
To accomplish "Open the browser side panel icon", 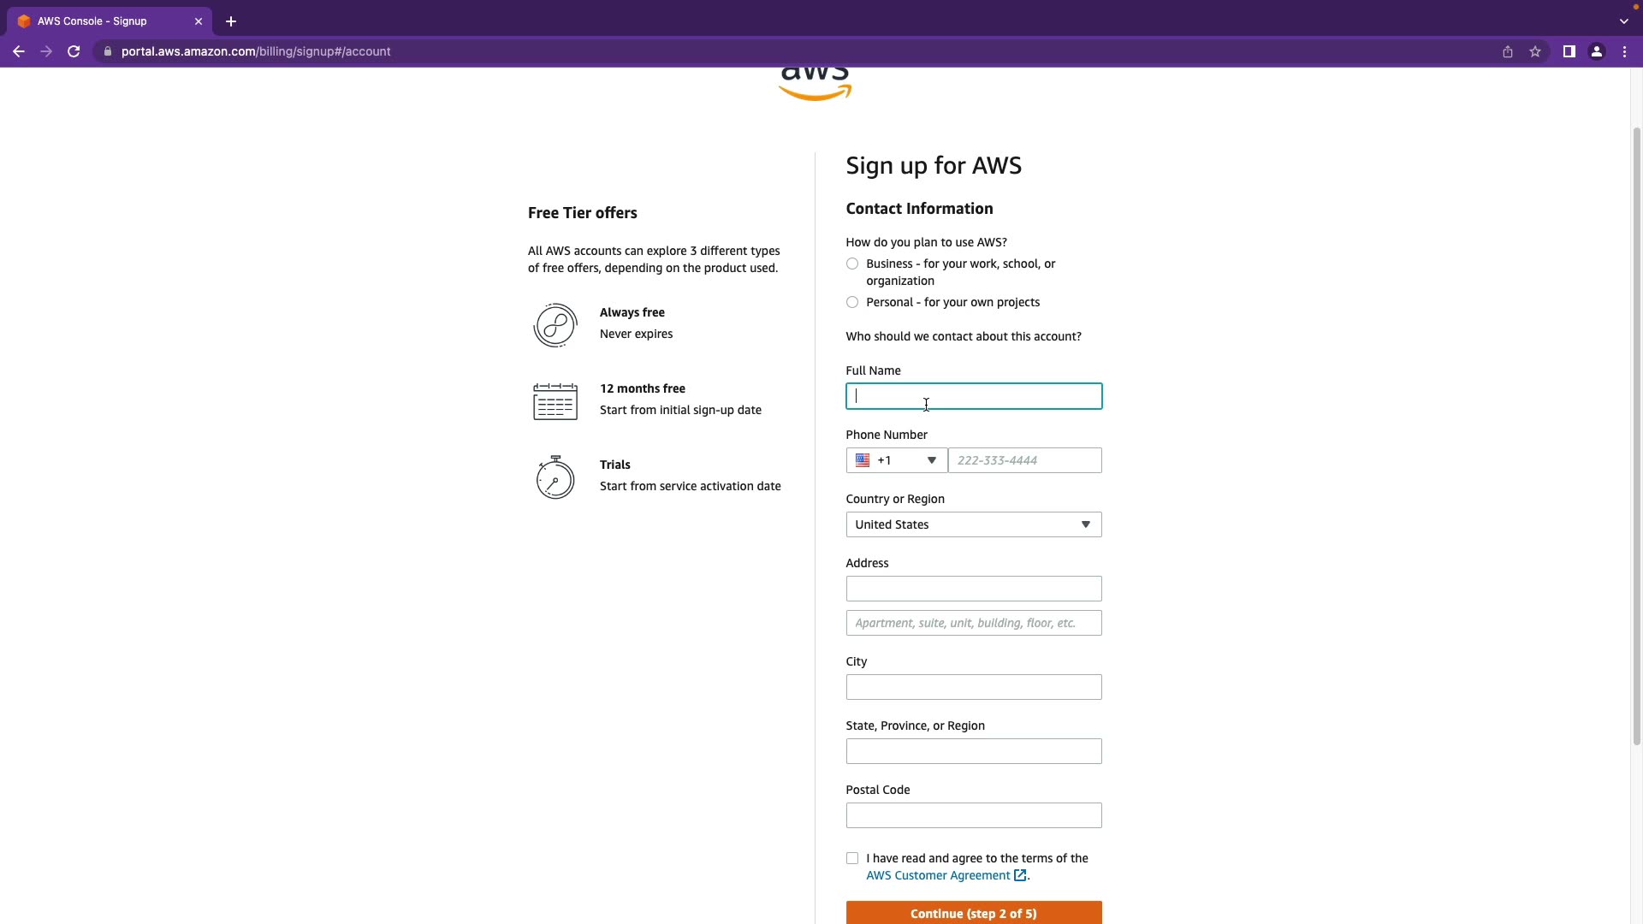I will tap(1569, 51).
